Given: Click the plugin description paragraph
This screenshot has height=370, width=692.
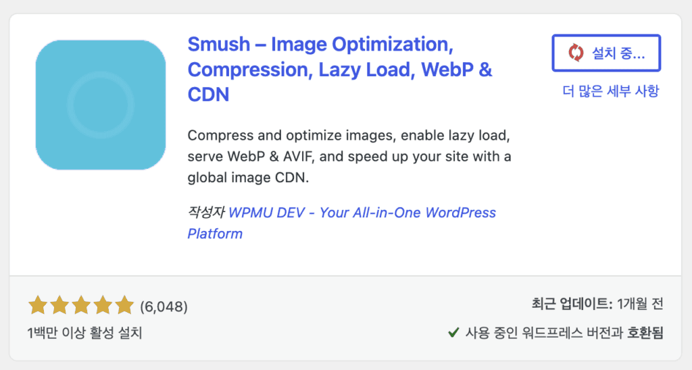Looking at the screenshot, I should click(x=349, y=156).
